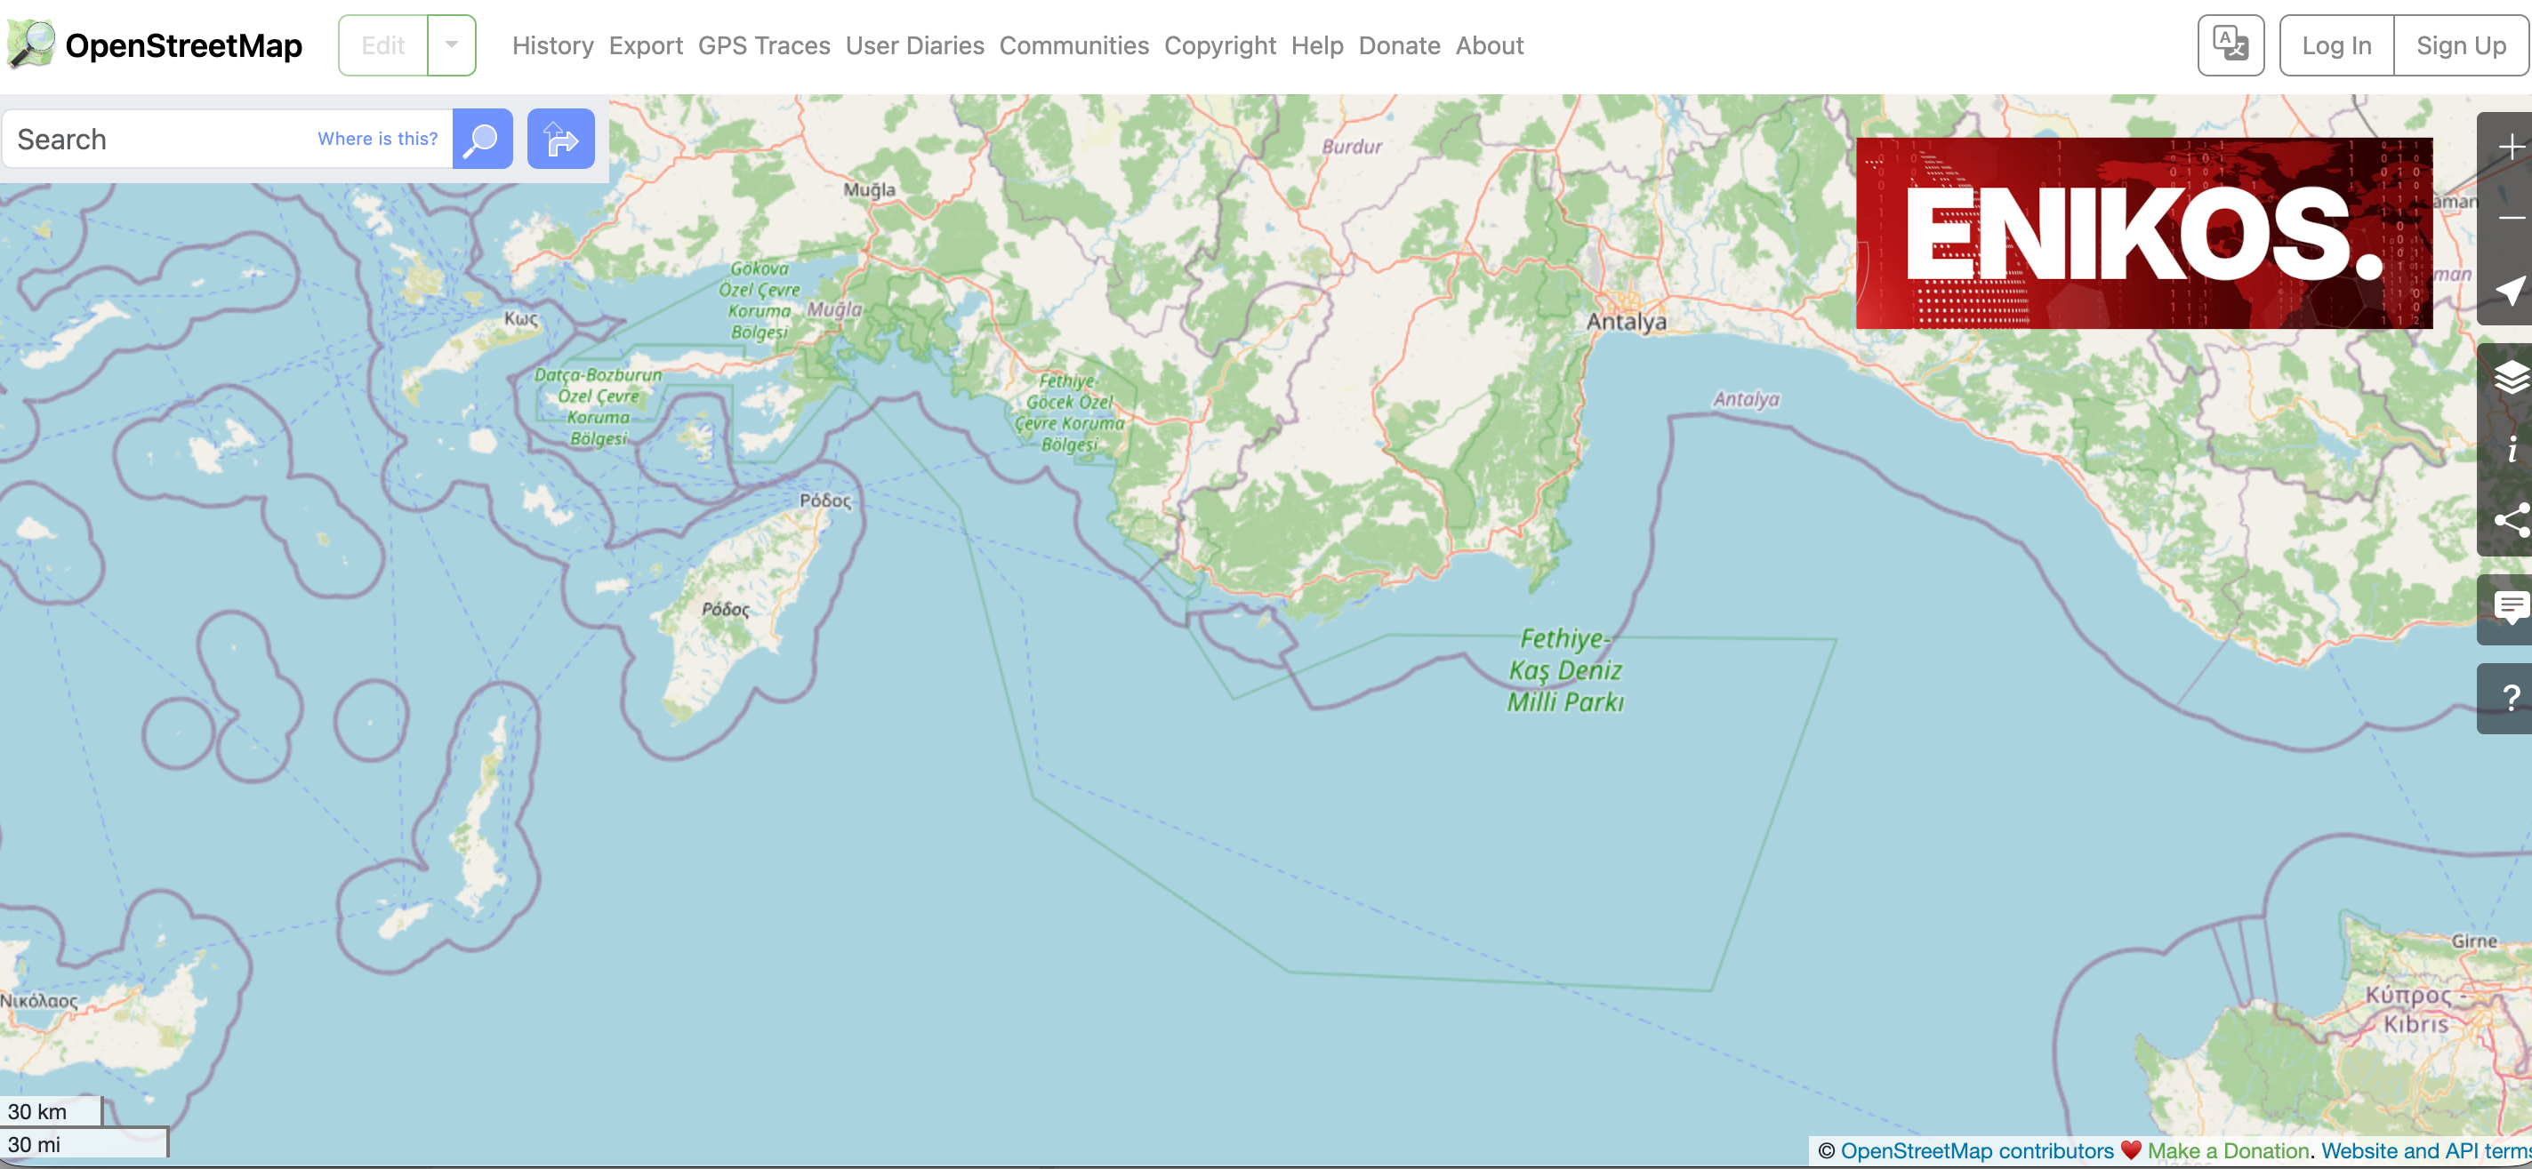Open User Diaries page

(x=914, y=45)
